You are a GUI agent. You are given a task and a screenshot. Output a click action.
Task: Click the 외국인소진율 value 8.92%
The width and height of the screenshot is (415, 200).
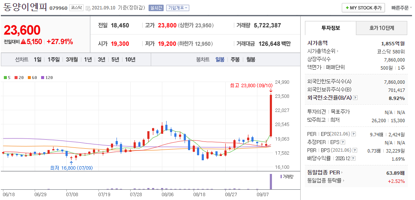(396, 98)
